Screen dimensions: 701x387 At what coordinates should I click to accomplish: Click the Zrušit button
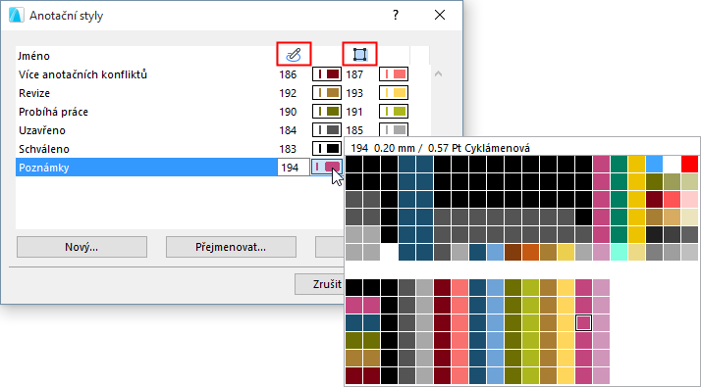320,284
